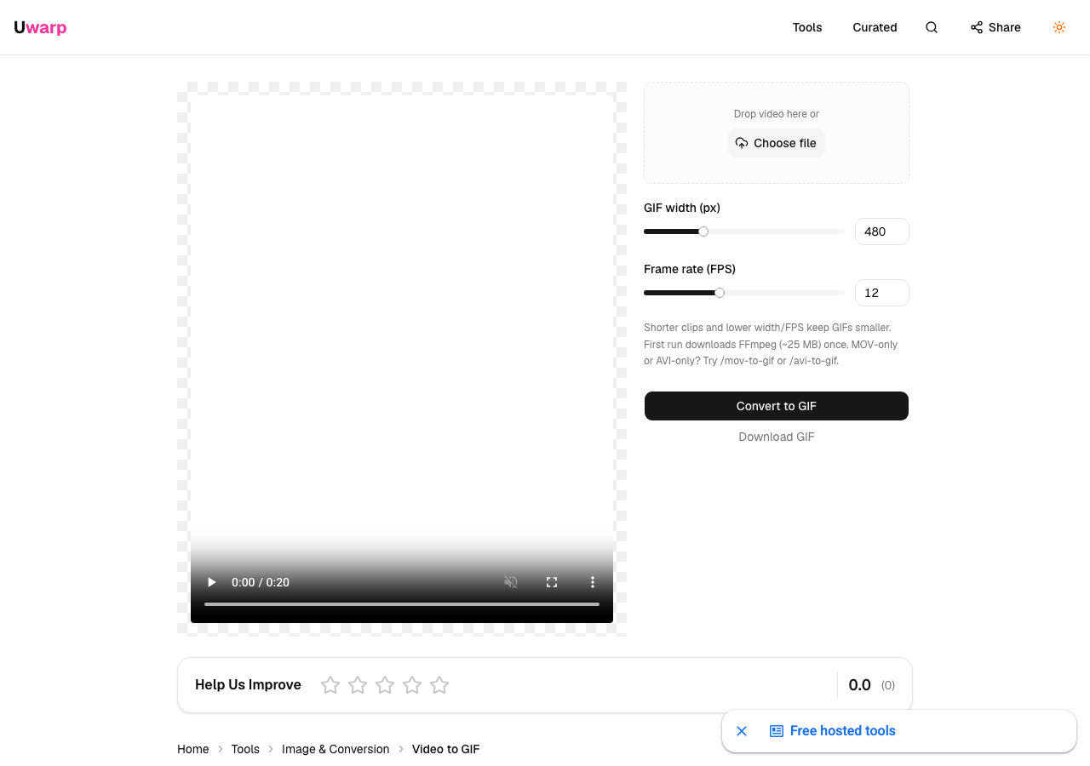Adjust the GIF width slider
The width and height of the screenshot is (1090, 766).
coord(744,232)
